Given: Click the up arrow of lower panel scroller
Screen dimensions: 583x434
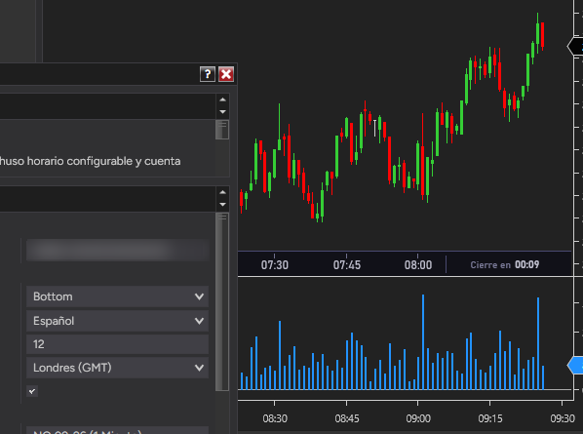Looking at the screenshot, I should click(x=222, y=192).
